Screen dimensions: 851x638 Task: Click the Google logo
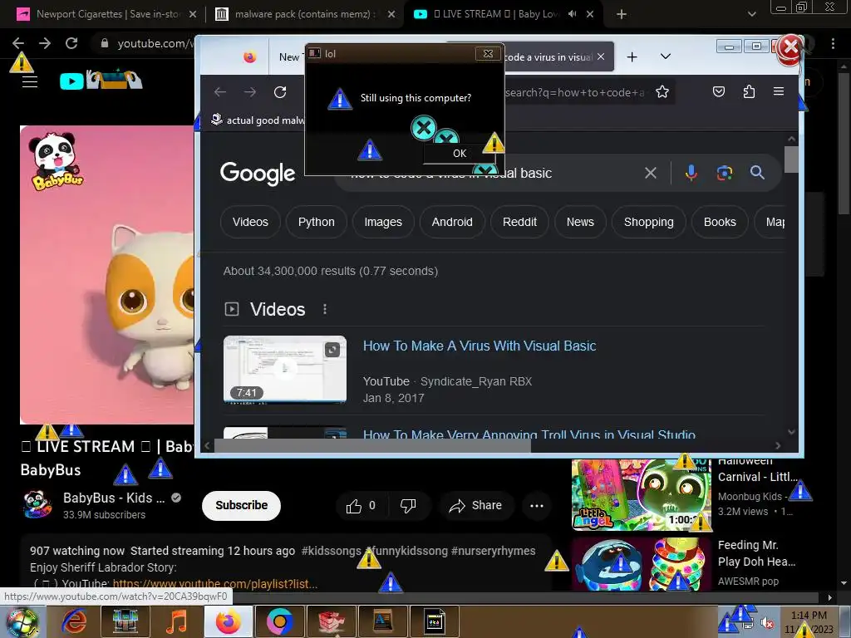[258, 173]
